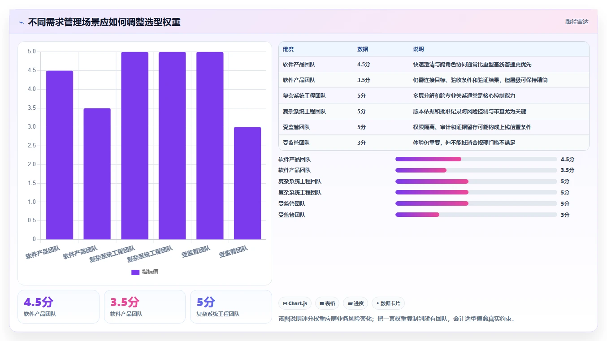Click the y-axis label 0
The width and height of the screenshot is (607, 341).
click(34, 239)
